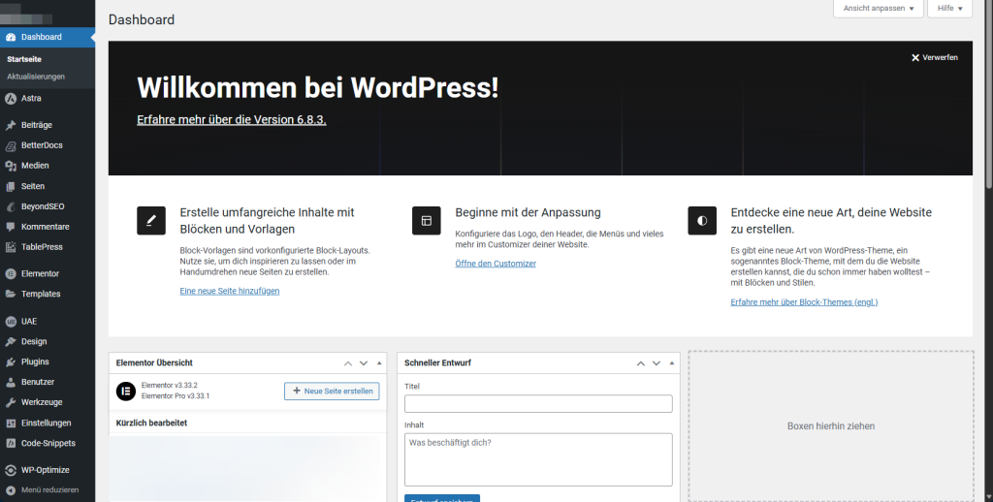The width and height of the screenshot is (993, 502).
Task: Click the Plugins plug icon
Action: [11, 362]
